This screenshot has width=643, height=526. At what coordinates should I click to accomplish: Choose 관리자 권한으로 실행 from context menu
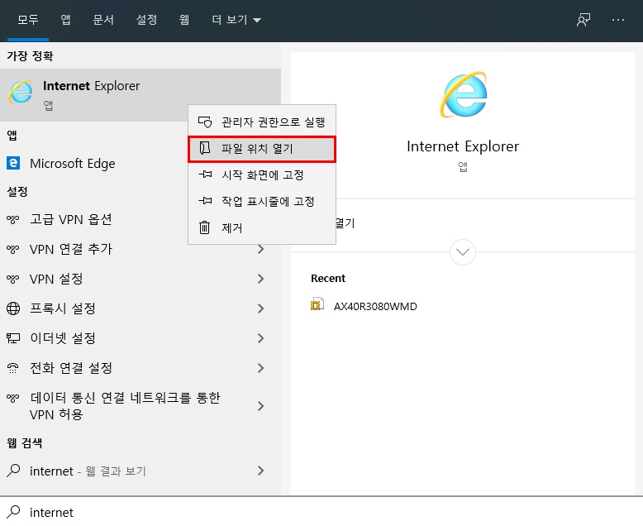pos(262,122)
